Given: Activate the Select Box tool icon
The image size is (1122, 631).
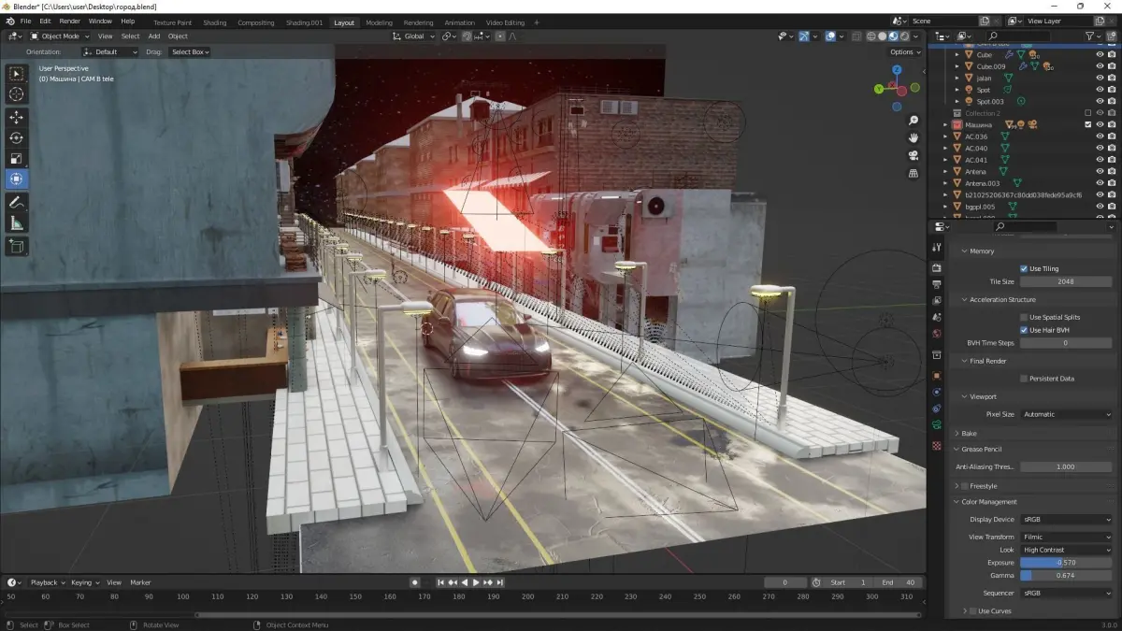Looking at the screenshot, I should click(x=17, y=73).
